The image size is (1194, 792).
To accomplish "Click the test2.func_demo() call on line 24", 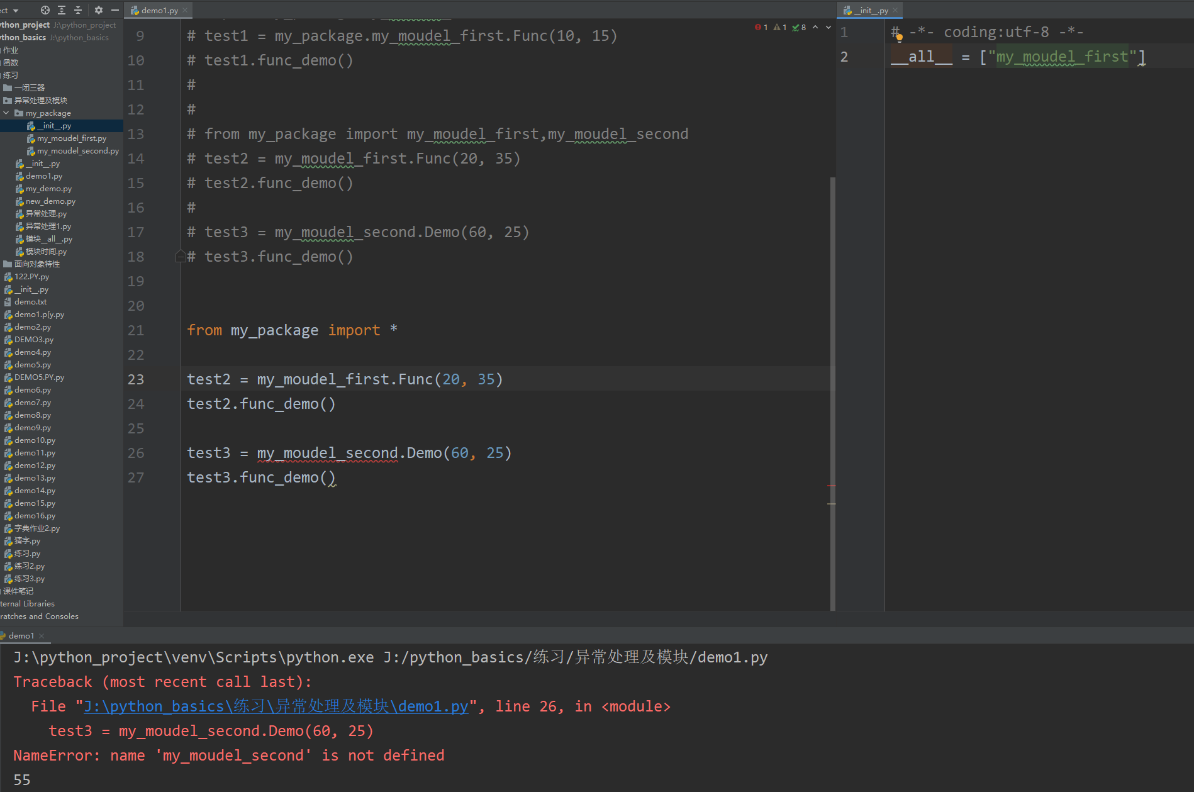I will (261, 404).
